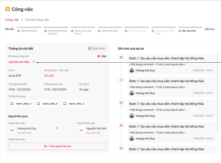Click the project notes scrollbar

point(217,91)
